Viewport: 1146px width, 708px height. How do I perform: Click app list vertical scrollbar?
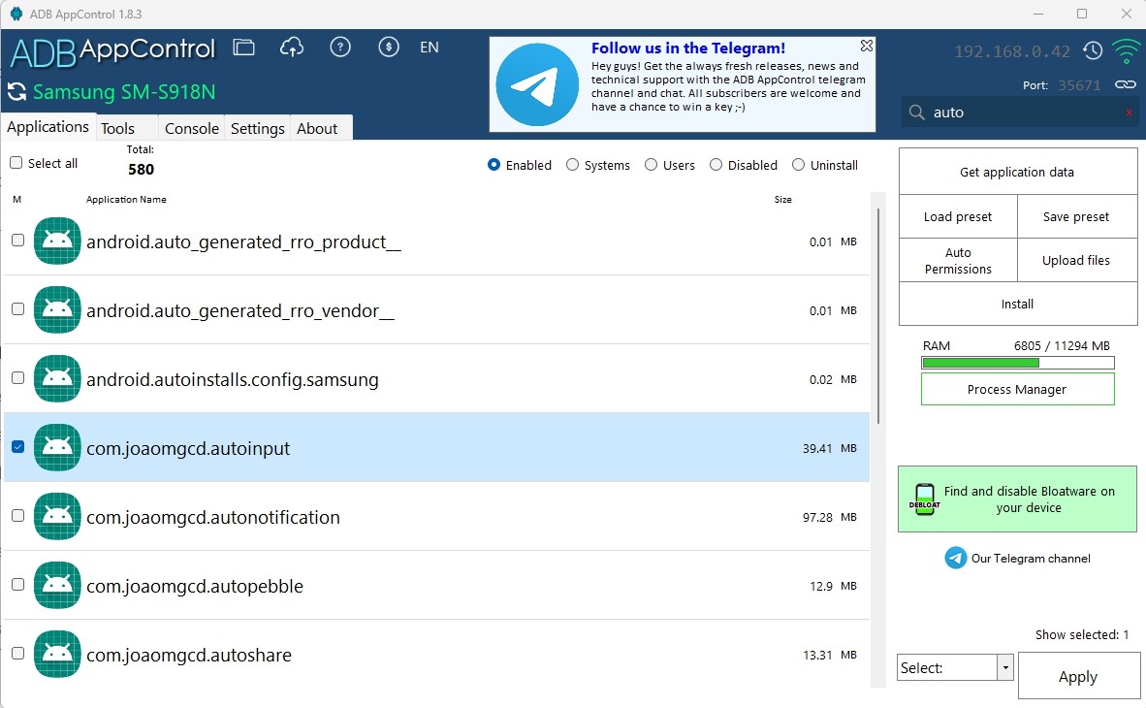pos(877,314)
